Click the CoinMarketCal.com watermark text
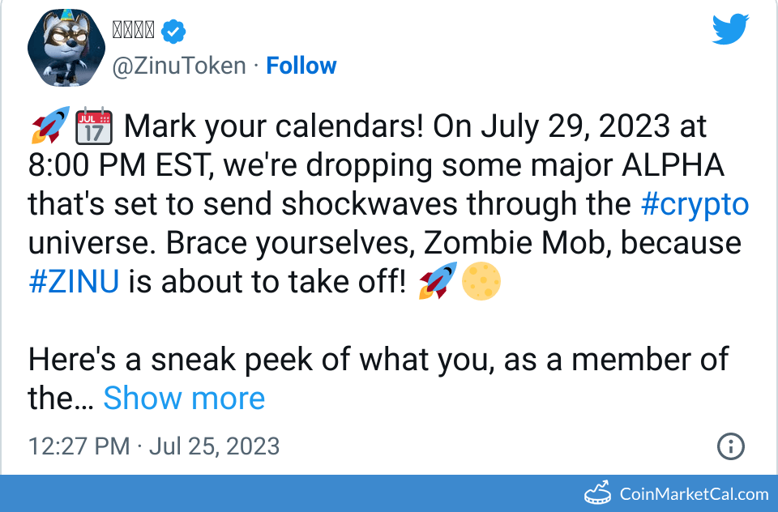778x512 pixels. (694, 494)
